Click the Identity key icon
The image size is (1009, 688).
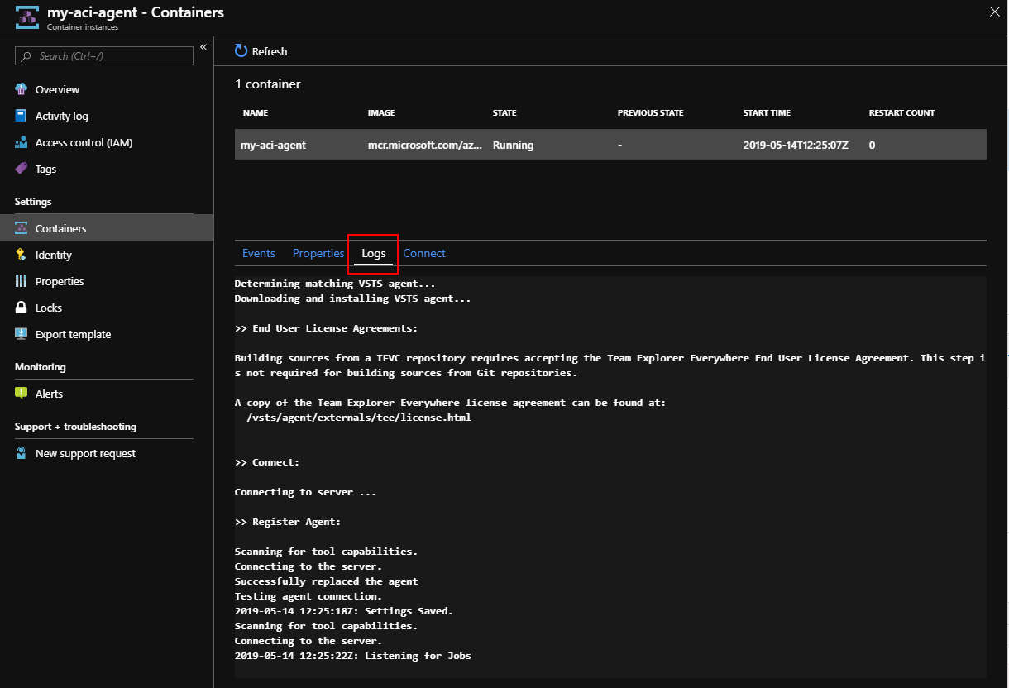tap(21, 255)
